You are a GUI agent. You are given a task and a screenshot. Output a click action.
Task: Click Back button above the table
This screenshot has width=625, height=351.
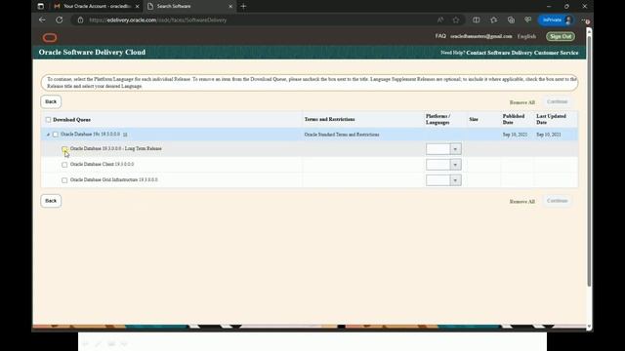tap(51, 101)
